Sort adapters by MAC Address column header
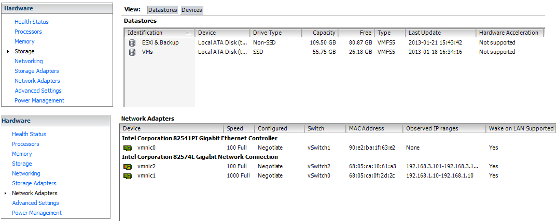Image resolution: width=557 pixels, height=221 pixels. (374, 128)
